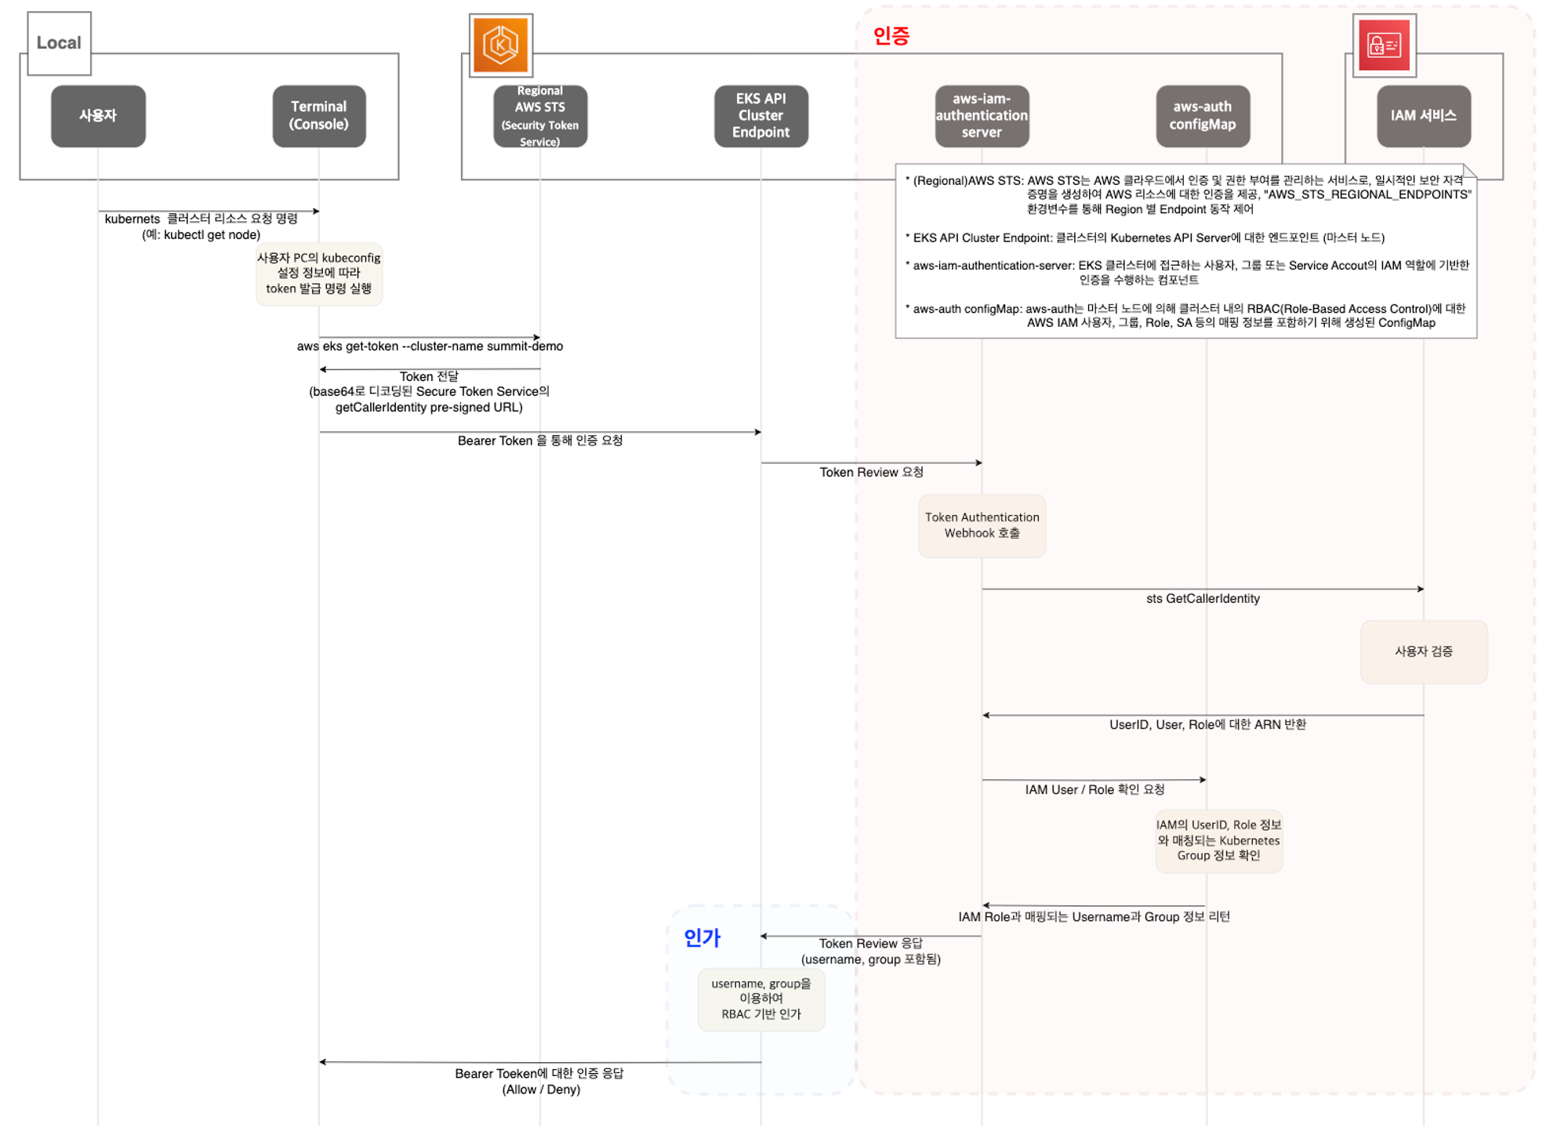The width and height of the screenshot is (1568, 1142).
Task: Click the 사용자 participant box
Action: click(x=98, y=116)
